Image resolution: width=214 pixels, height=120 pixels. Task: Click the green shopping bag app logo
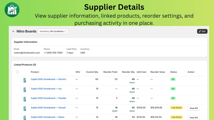pos(12,10)
